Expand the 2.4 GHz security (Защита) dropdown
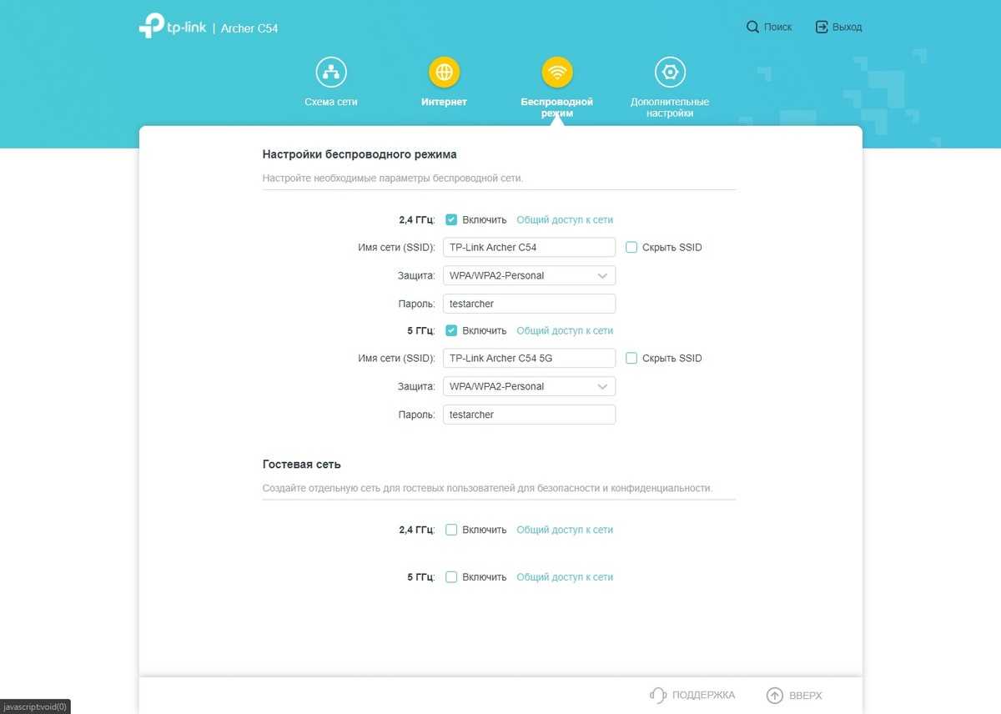 point(529,275)
